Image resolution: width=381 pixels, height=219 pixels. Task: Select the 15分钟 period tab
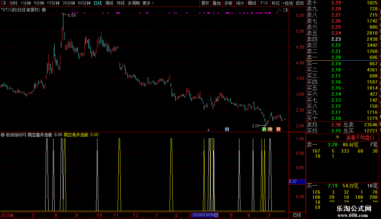pyautogui.click(x=53, y=3)
